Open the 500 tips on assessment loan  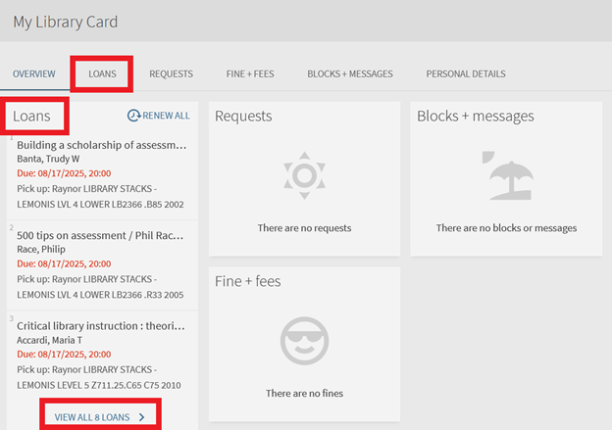[101, 236]
